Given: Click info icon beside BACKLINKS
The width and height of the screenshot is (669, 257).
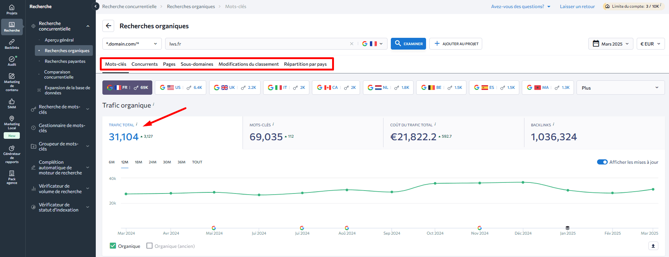Looking at the screenshot, I should [553, 124].
